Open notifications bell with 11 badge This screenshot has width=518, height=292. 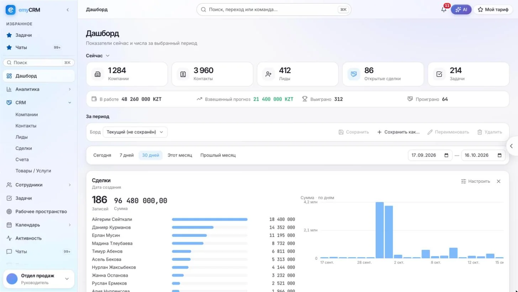click(444, 10)
